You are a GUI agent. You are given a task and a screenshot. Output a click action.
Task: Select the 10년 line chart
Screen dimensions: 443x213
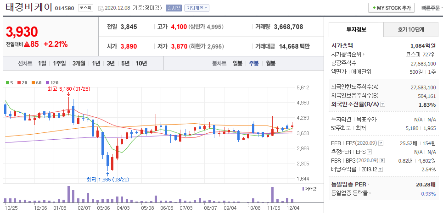141,63
